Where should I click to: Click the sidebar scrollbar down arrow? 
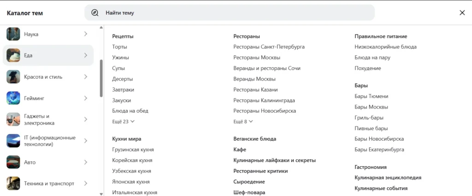point(101,194)
